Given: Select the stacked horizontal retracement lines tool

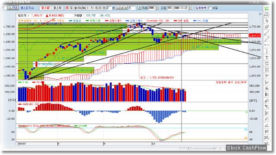Looking at the screenshot, I should tap(267, 88).
